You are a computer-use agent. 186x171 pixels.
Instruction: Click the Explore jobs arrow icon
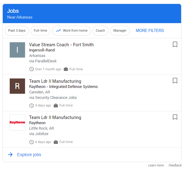point(10,155)
